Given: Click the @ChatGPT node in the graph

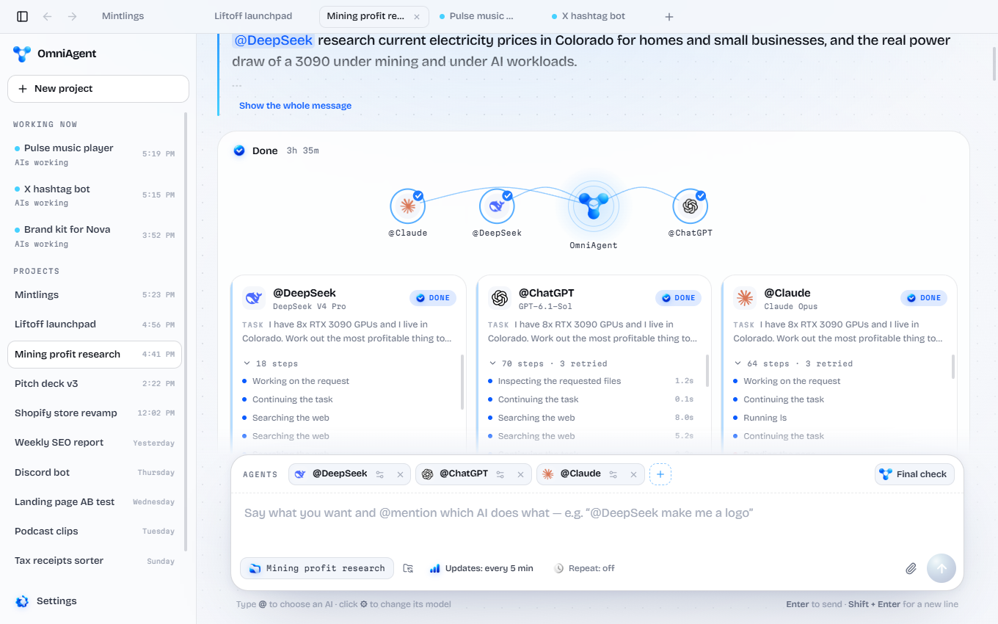Looking at the screenshot, I should [690, 206].
